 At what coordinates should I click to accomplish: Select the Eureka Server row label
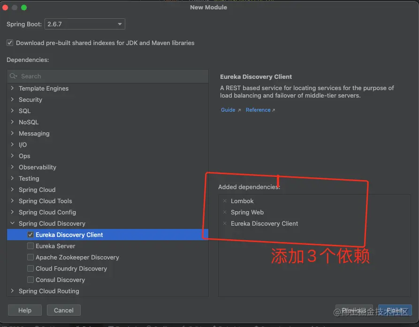(x=55, y=246)
